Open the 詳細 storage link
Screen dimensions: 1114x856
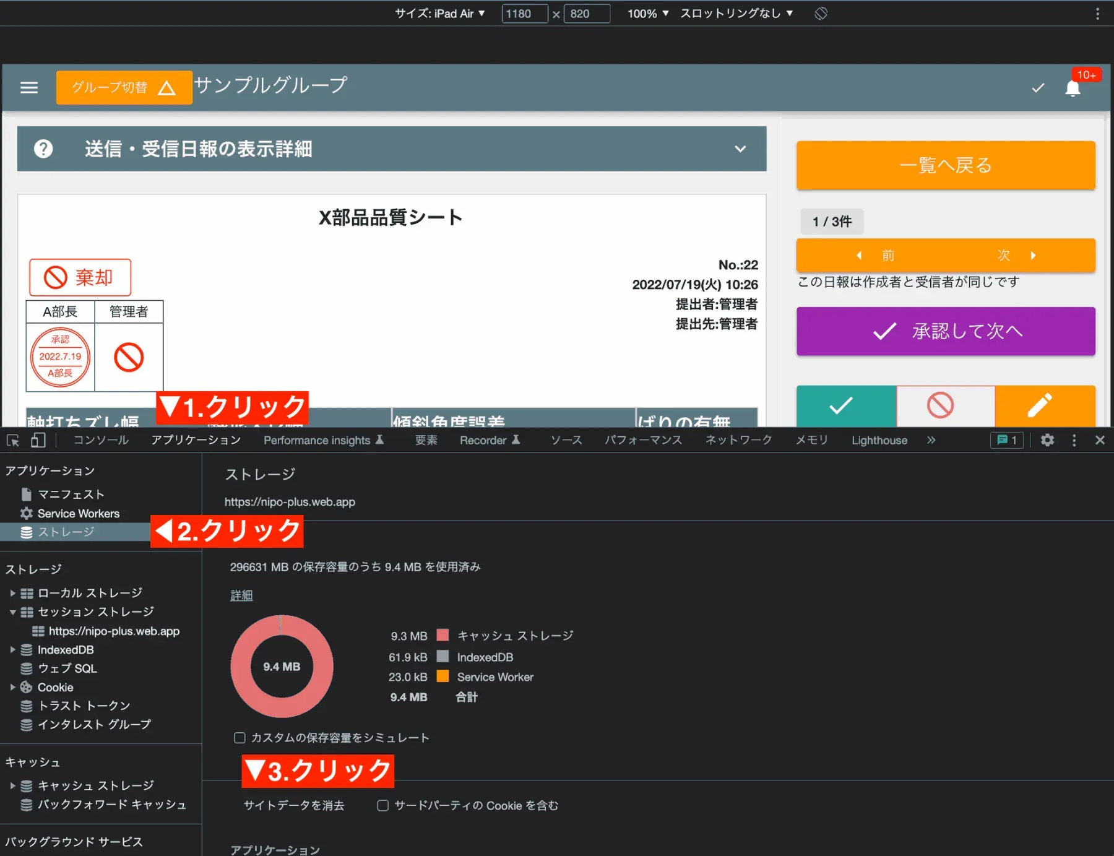click(241, 595)
